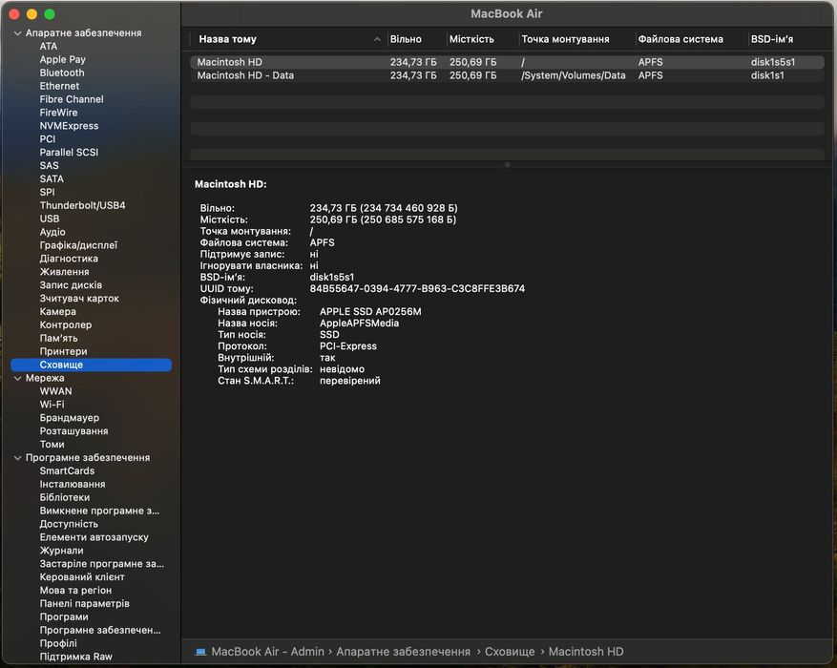This screenshot has height=668, width=837.
Task: Click Macintosh HD breadcrumb in path bar
Action: pos(586,652)
